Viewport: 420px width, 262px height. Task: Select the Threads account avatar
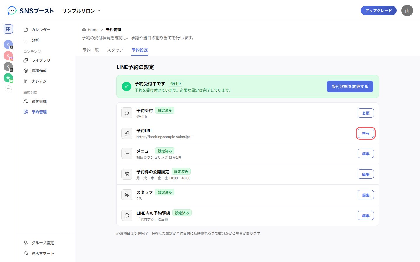(8, 45)
